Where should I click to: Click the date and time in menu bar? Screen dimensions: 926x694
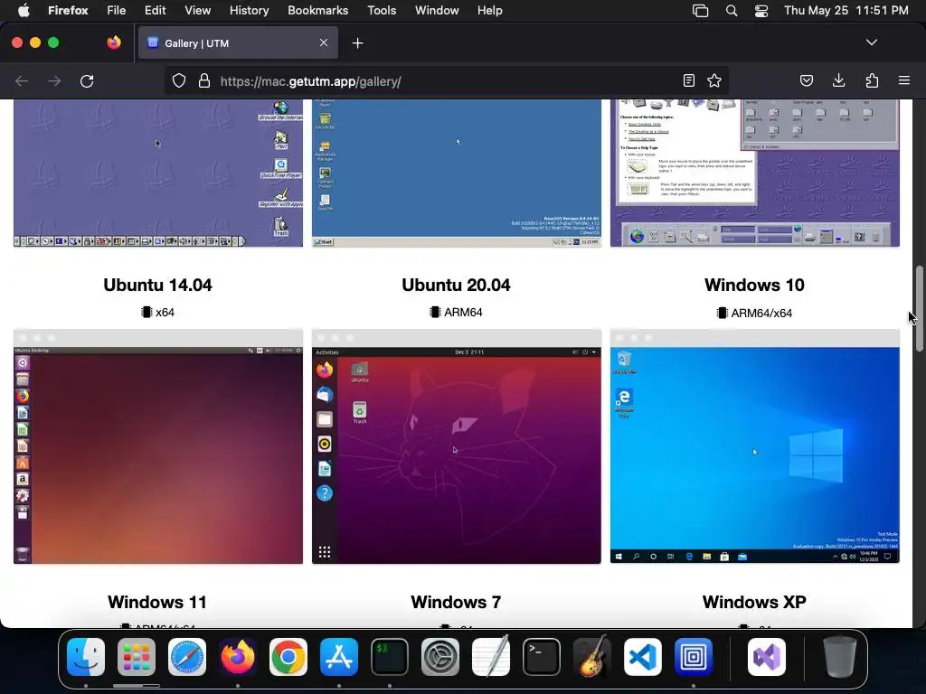(846, 11)
